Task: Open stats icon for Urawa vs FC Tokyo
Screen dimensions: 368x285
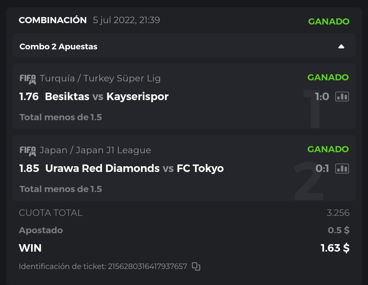Action: [342, 169]
